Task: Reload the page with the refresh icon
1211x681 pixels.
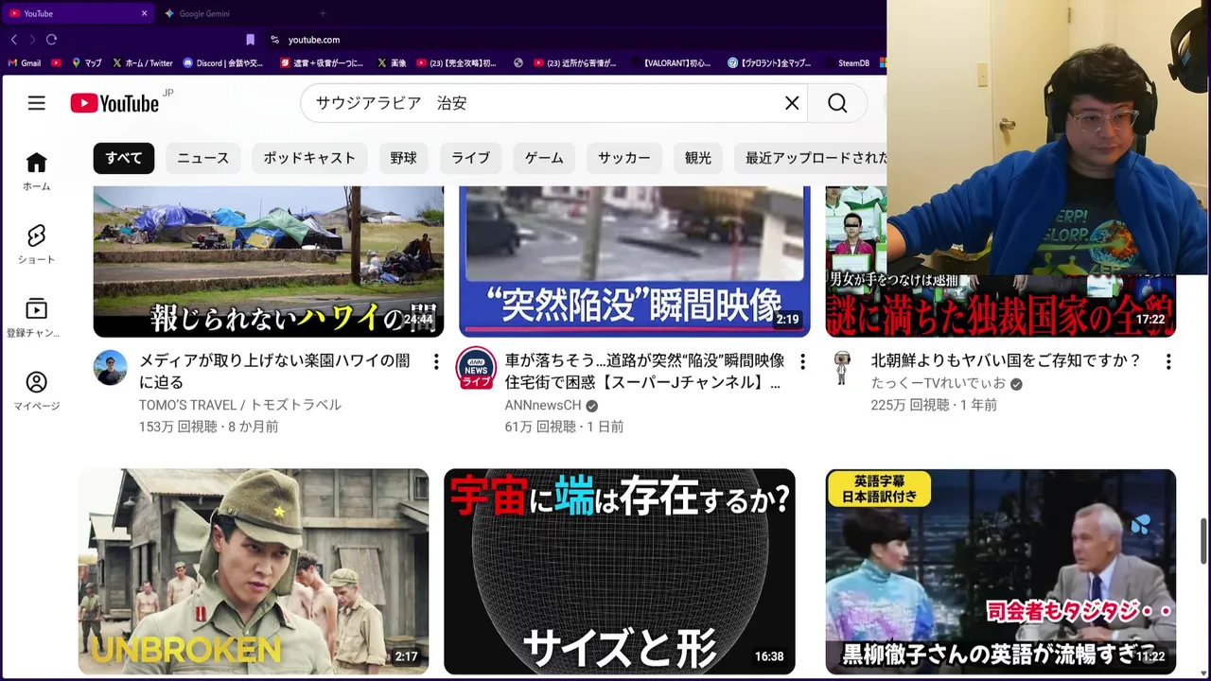Action: pyautogui.click(x=51, y=40)
